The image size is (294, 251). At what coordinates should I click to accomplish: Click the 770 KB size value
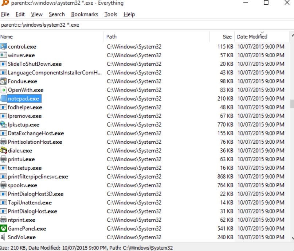click(225, 124)
